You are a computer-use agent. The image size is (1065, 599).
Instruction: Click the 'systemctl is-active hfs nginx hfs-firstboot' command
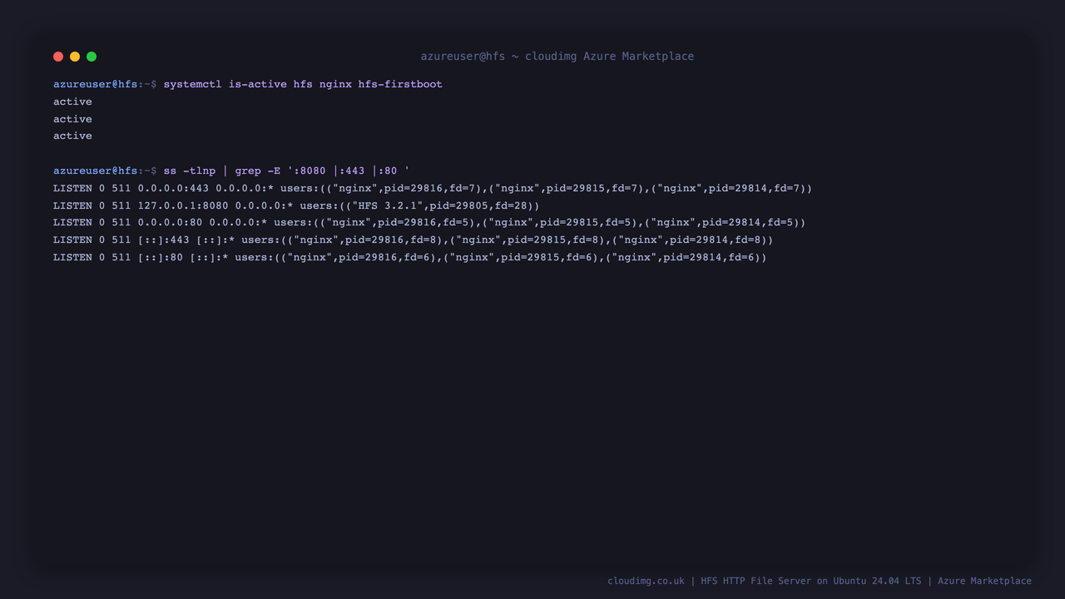tap(303, 84)
